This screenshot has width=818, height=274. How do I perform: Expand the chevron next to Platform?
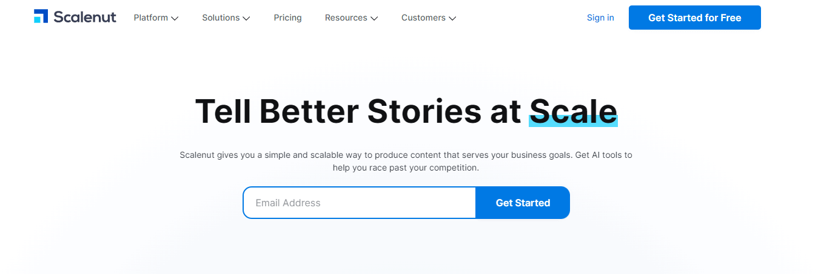175,19
